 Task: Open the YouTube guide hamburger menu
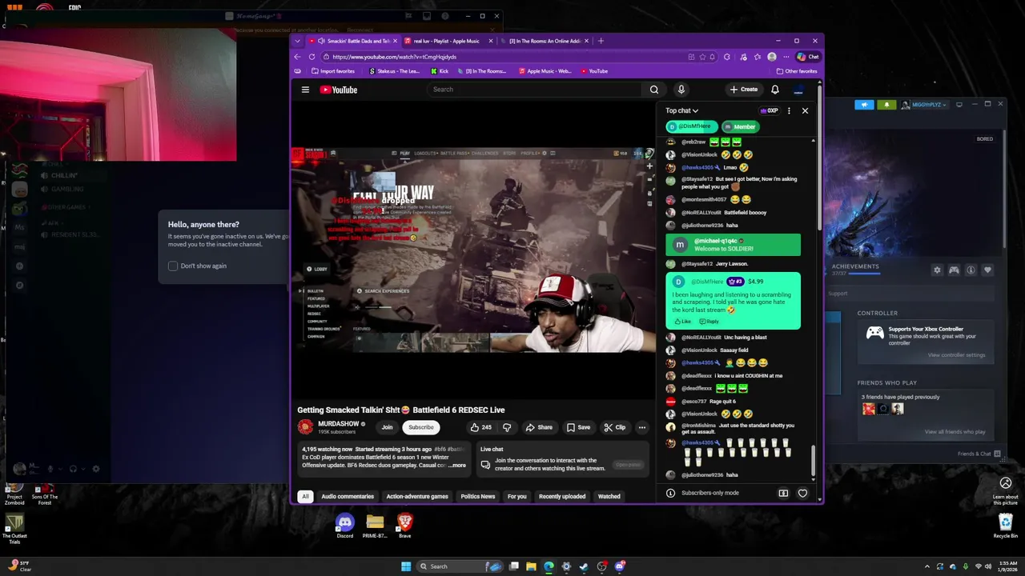pyautogui.click(x=305, y=90)
